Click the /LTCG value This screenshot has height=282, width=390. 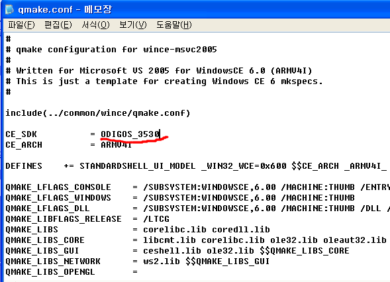[x=156, y=219]
